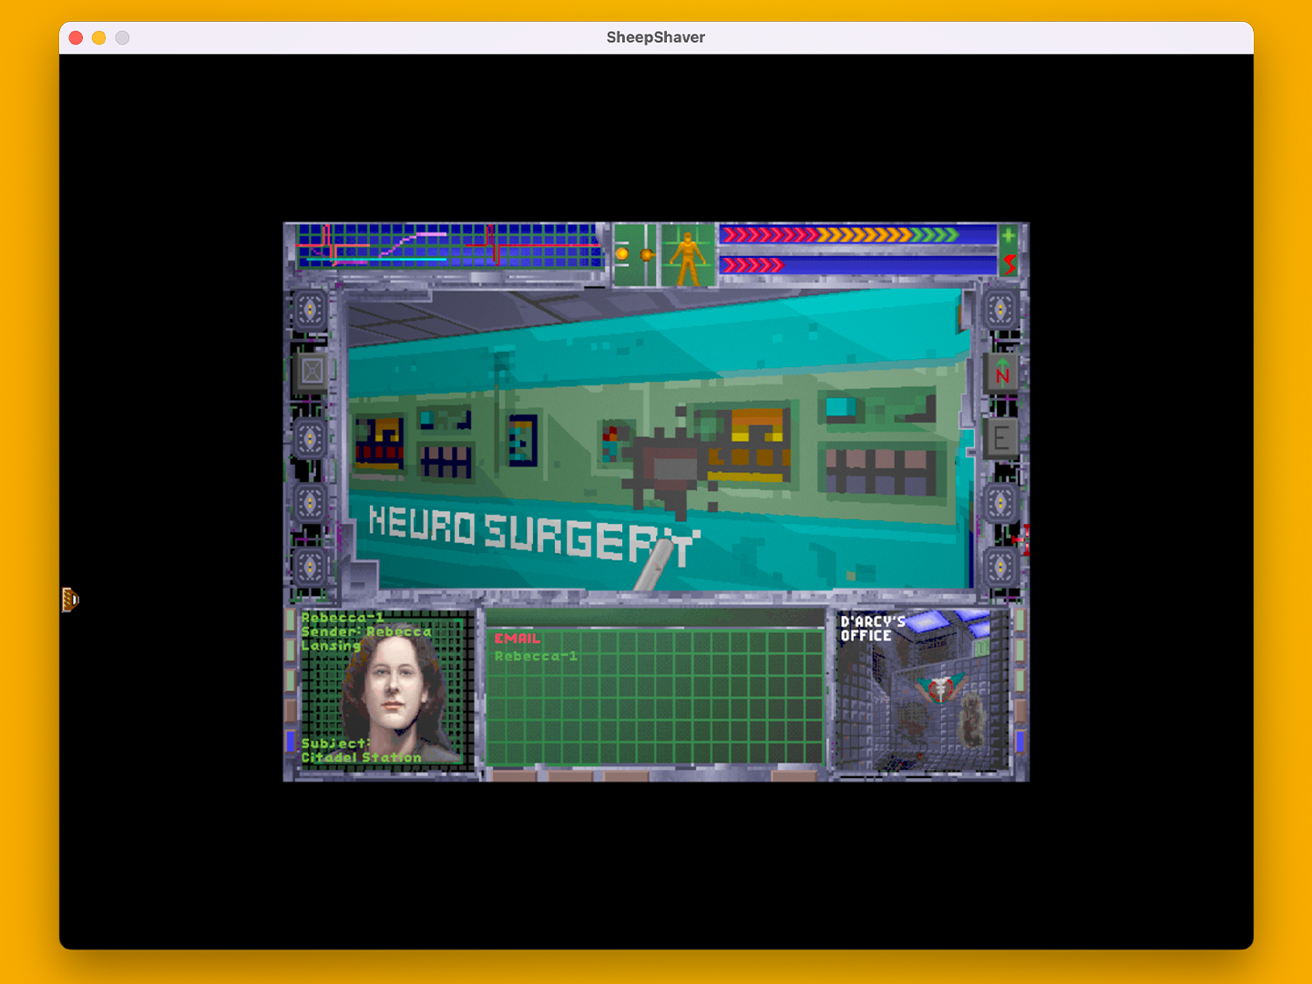Click the empty hardware slot directly below the E icon
This screenshot has height=984, width=1312.
(x=1001, y=502)
